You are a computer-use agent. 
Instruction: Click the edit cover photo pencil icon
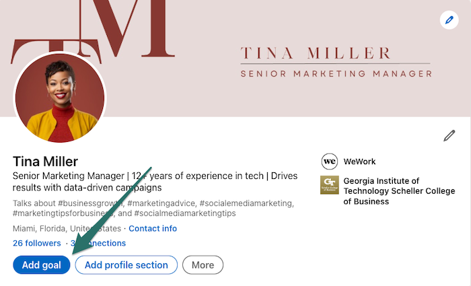coord(448,20)
